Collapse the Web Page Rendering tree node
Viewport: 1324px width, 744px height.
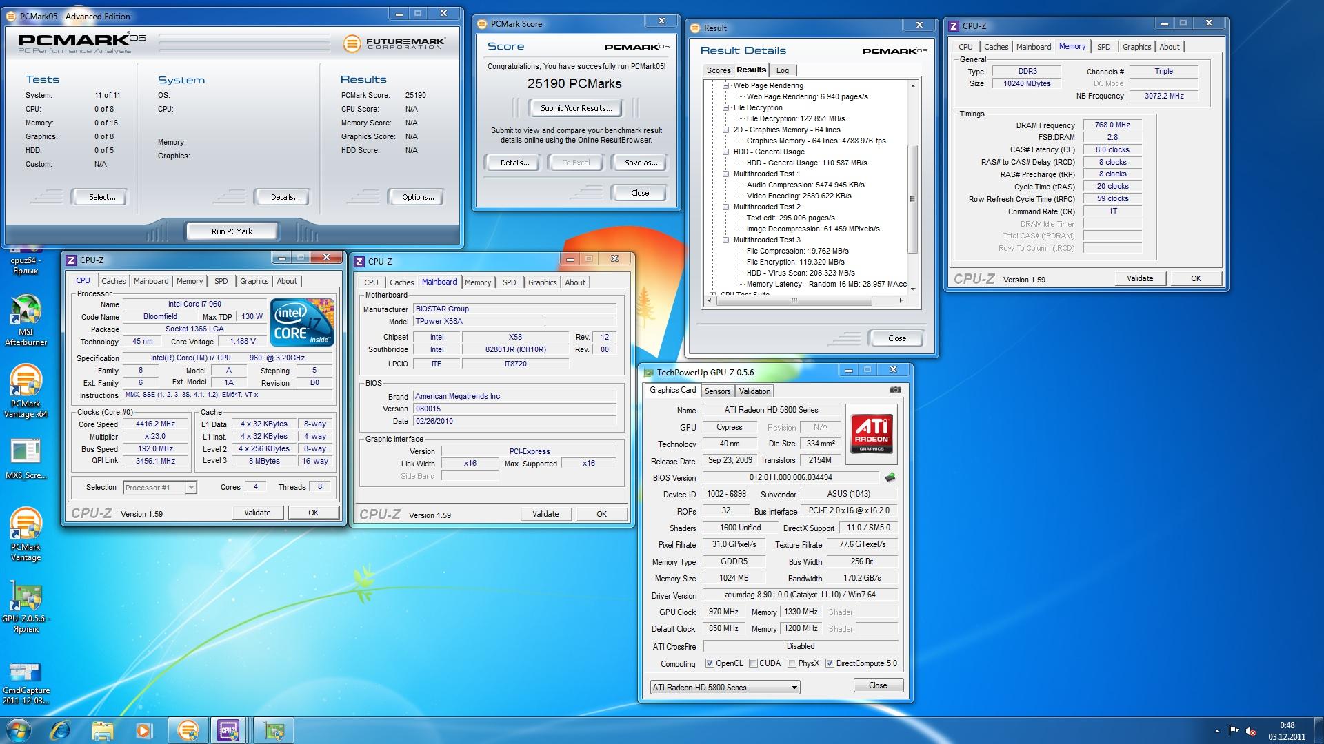pos(725,86)
